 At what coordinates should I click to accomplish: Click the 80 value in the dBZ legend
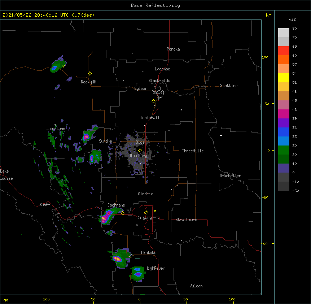click(x=294, y=29)
